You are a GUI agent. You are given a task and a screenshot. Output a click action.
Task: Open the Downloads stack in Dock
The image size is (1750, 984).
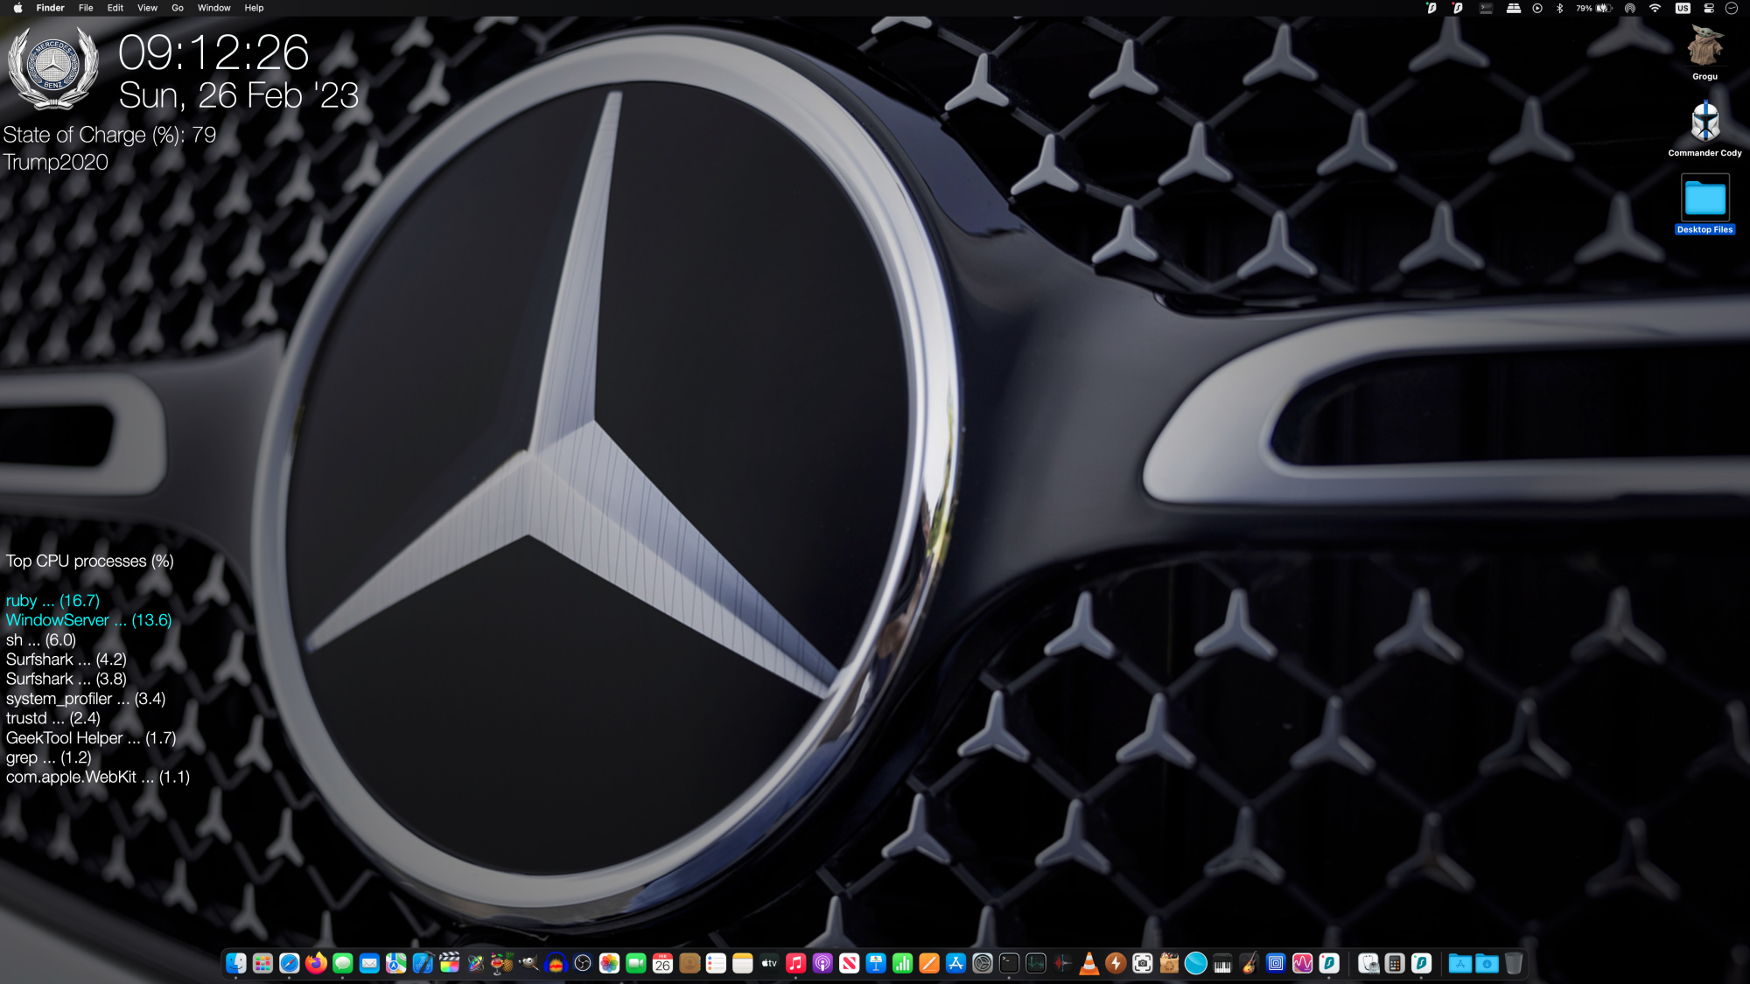point(1487,963)
